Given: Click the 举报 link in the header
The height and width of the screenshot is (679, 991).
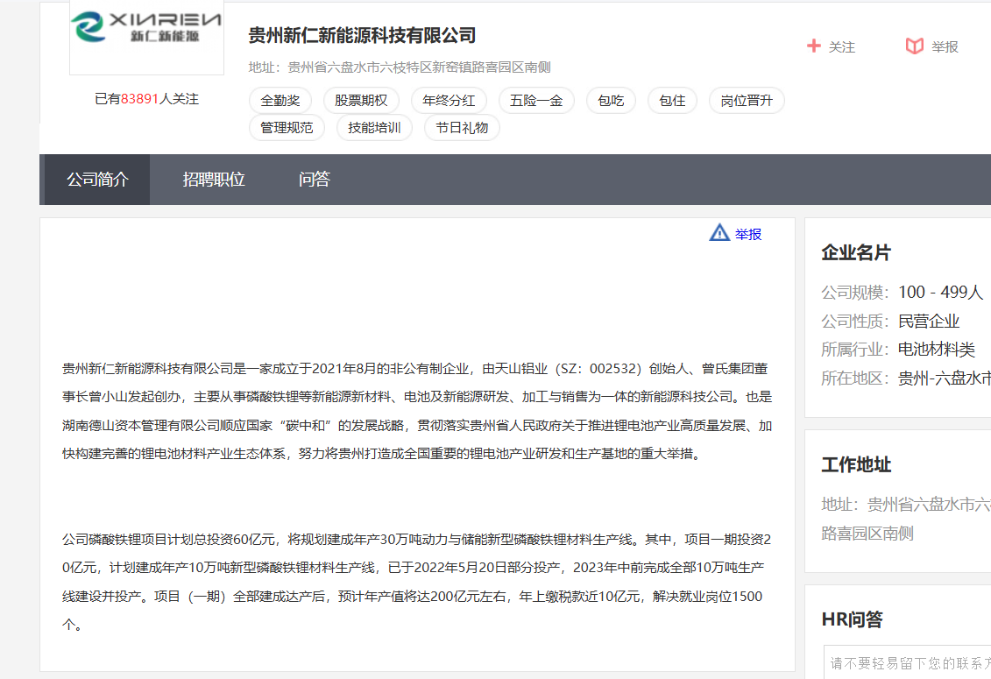Looking at the screenshot, I should point(945,46).
